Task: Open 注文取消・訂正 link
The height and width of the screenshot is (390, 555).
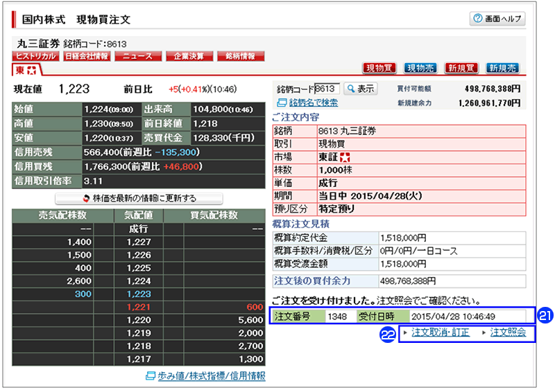Action: pos(441,333)
